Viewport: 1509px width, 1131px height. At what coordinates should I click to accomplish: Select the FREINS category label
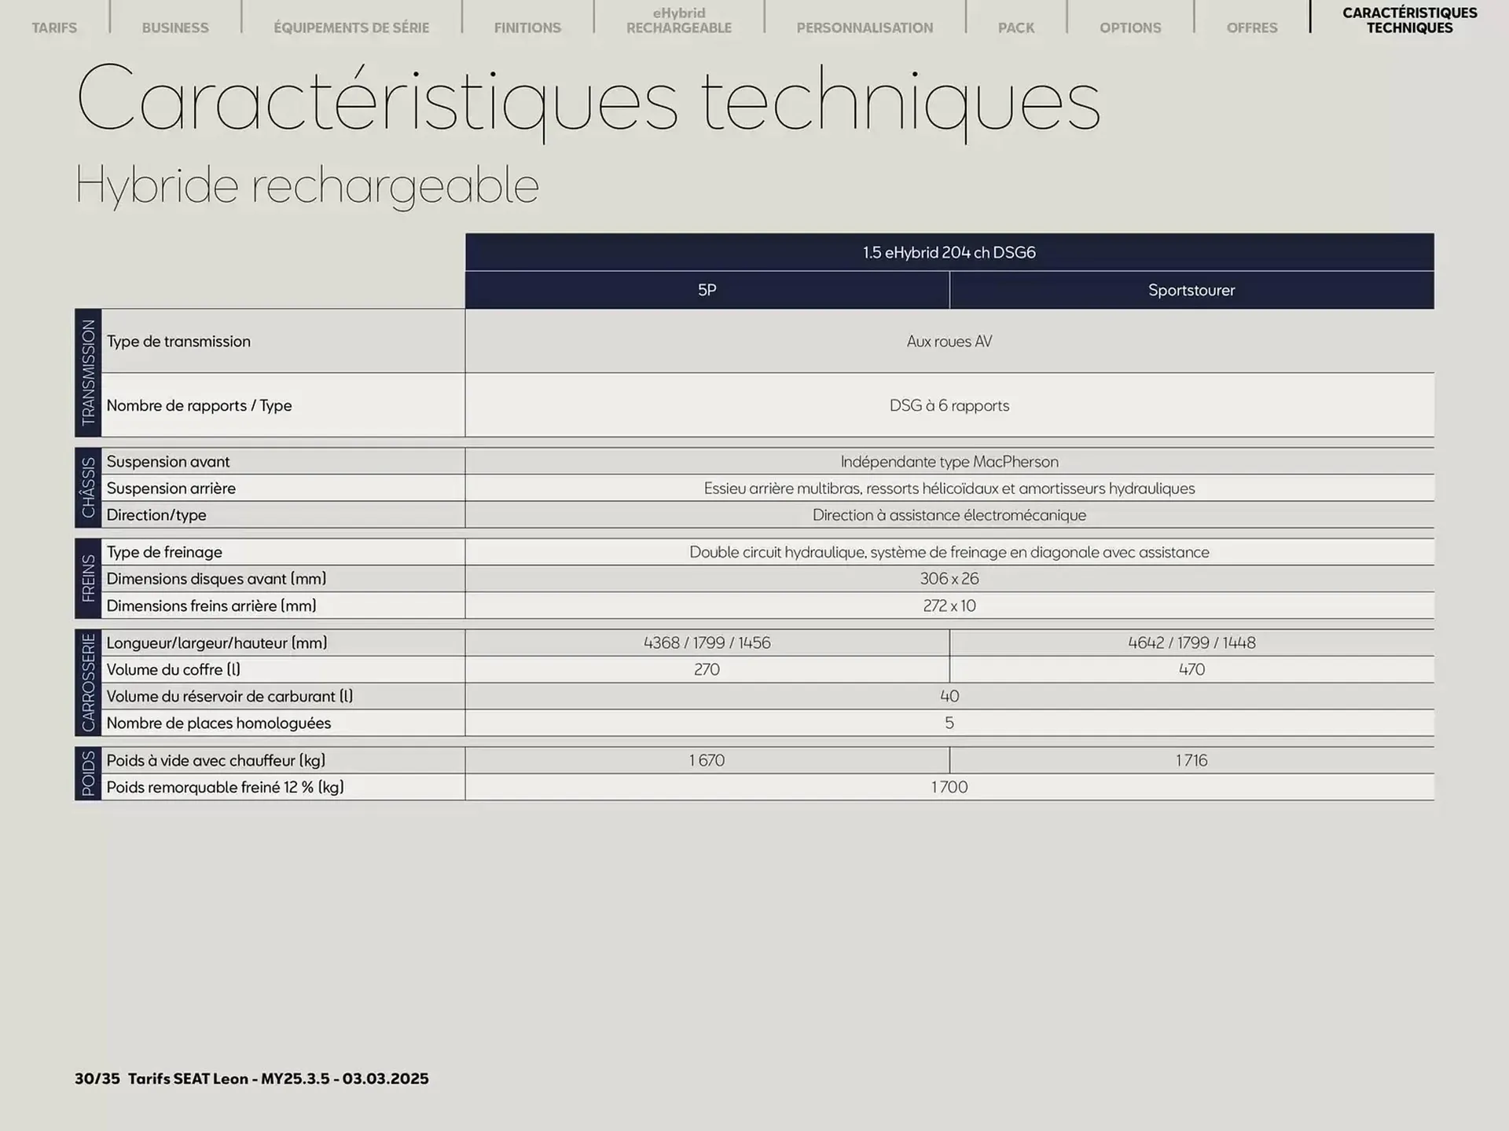pyautogui.click(x=89, y=578)
